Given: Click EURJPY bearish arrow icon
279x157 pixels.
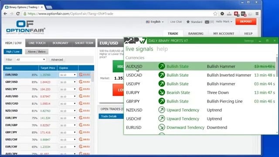Looking at the screenshot, I should tap(162, 92).
